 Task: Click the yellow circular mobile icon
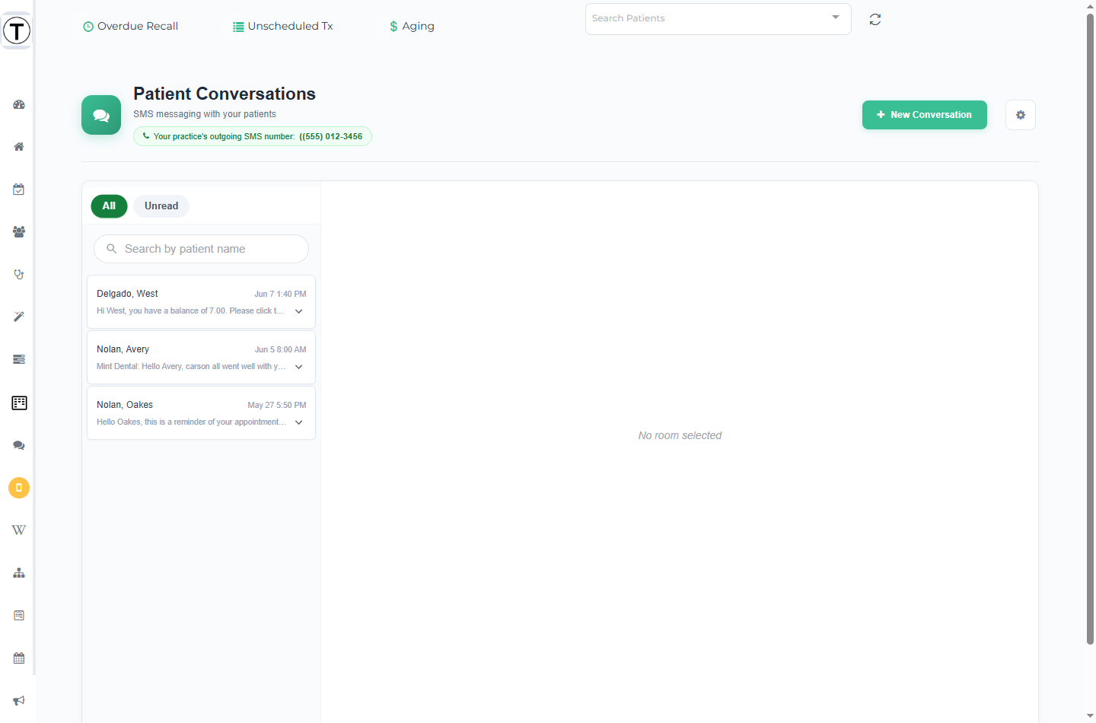tap(19, 488)
